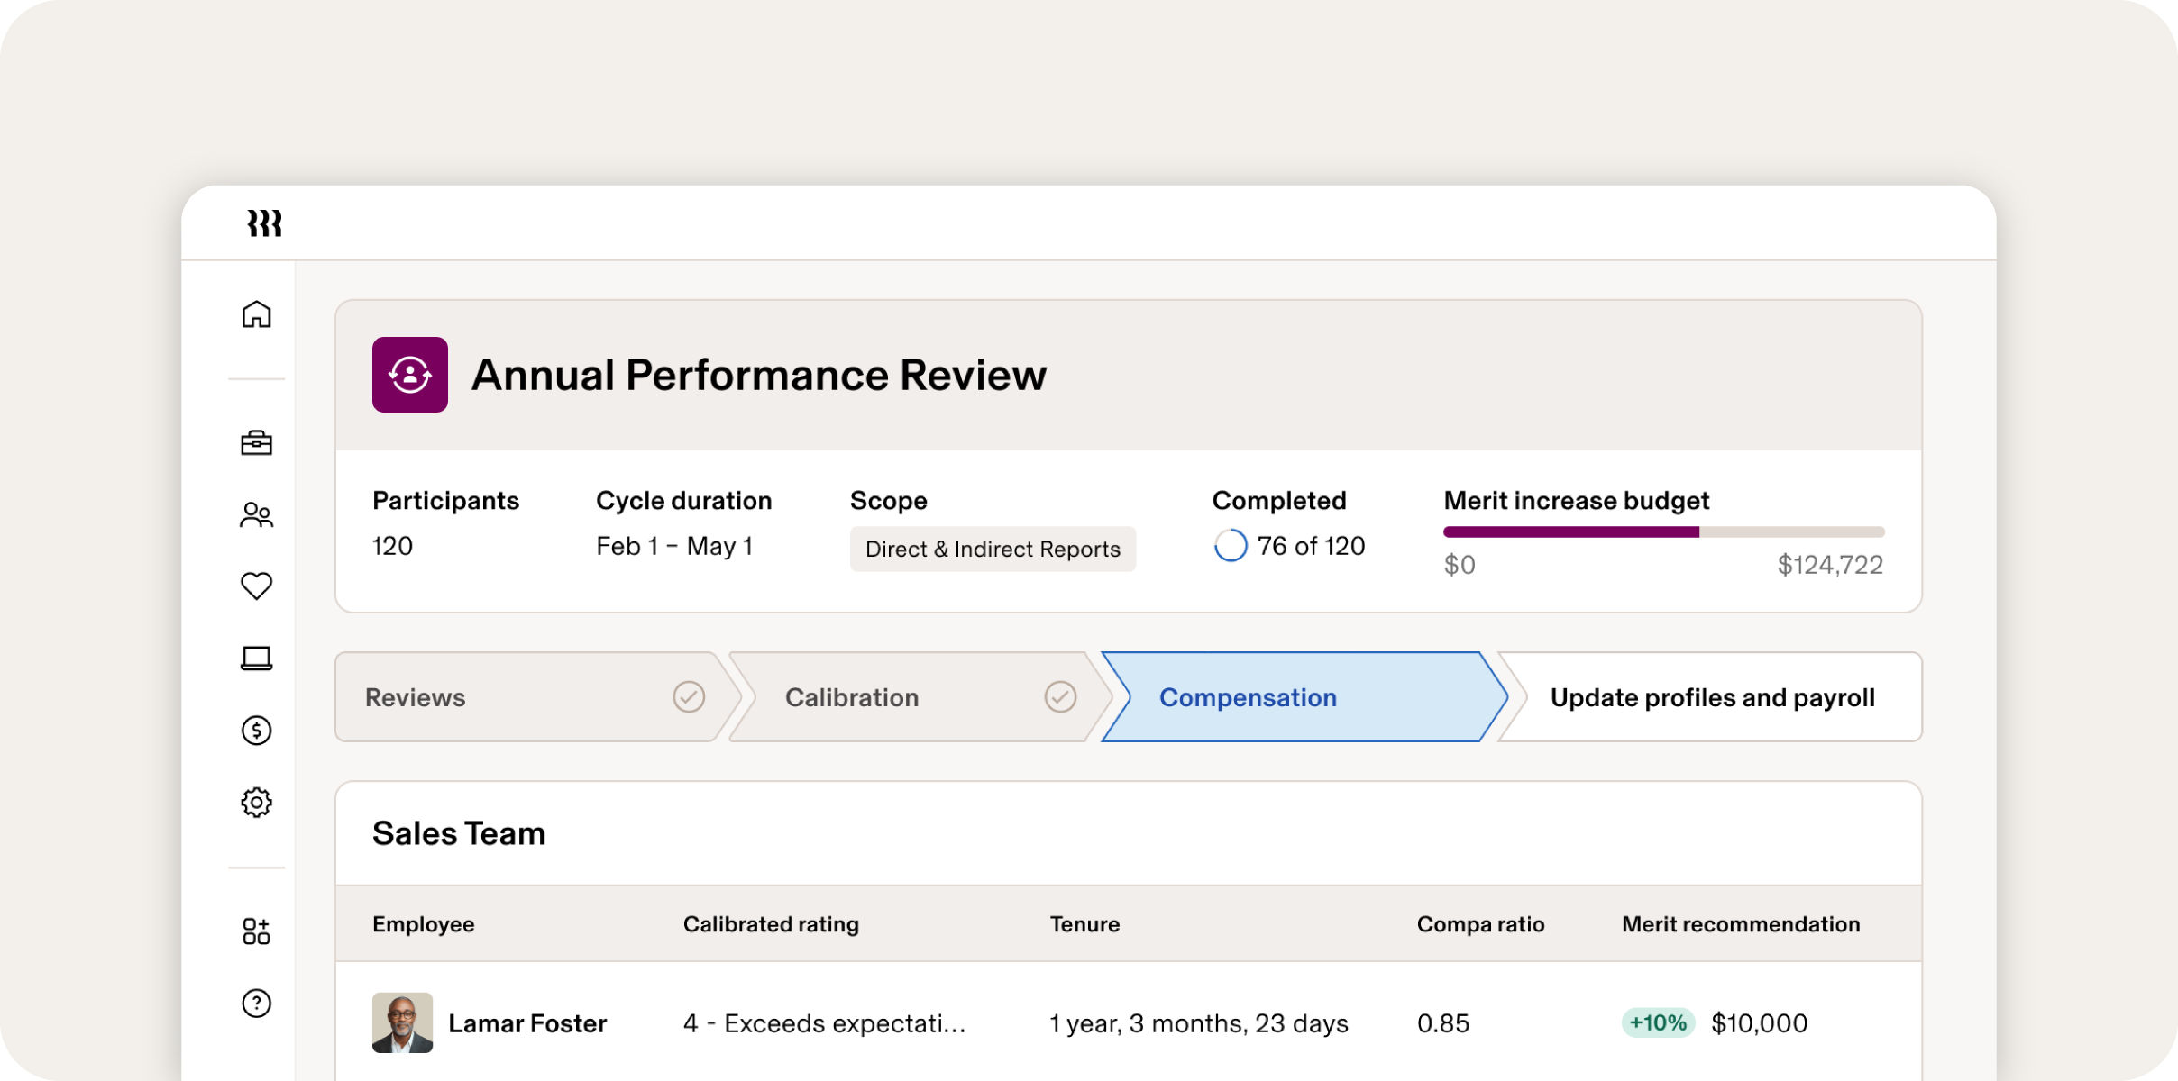Click the Participants value 120
The width and height of the screenshot is (2178, 1081).
(392, 546)
